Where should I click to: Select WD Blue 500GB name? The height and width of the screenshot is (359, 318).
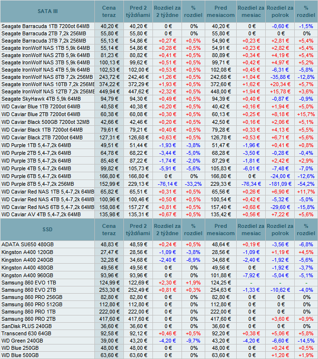click(20, 356)
